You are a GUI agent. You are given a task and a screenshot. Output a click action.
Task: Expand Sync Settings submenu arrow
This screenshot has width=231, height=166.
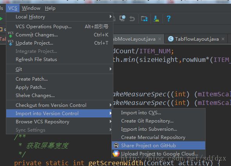(x=111, y=130)
